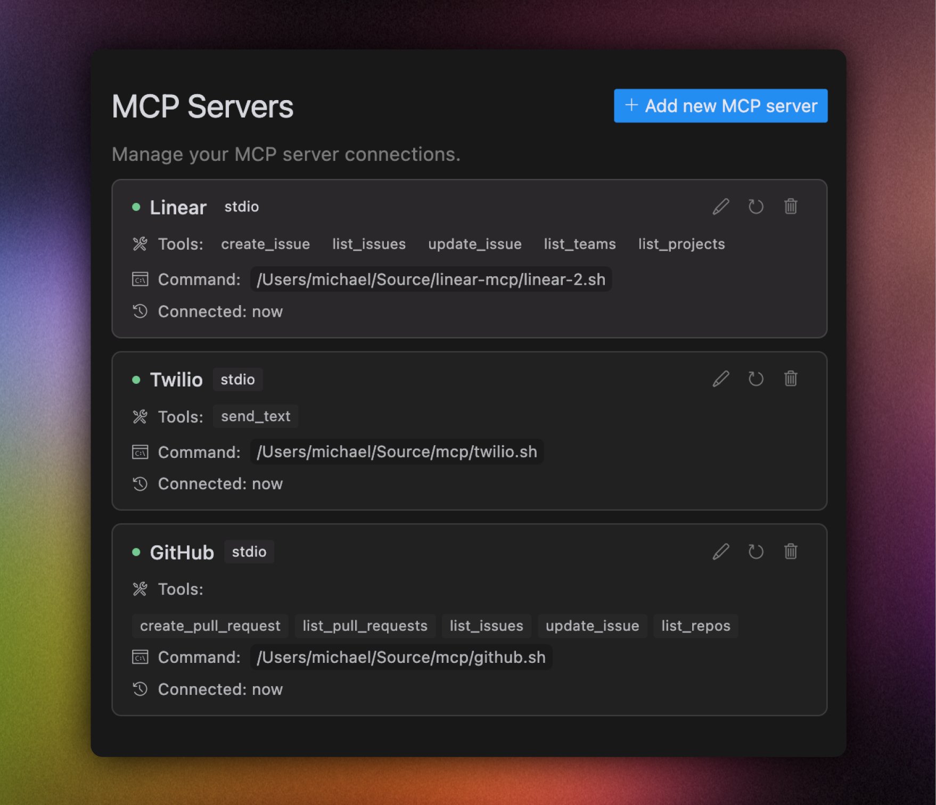Click the stdio badge next to Twilio
Screen dimensions: 936x805
pyautogui.click(x=237, y=380)
